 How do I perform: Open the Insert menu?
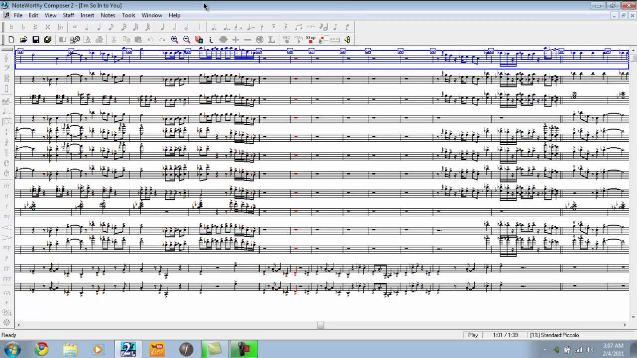pyautogui.click(x=87, y=15)
